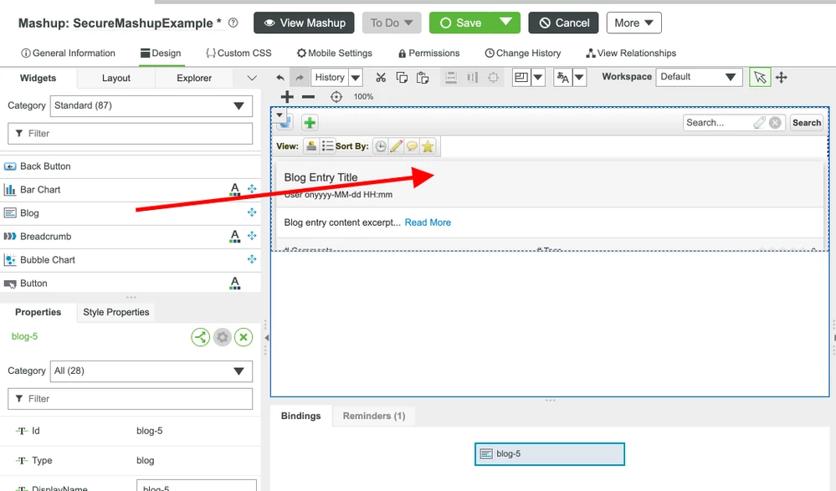Click the Read More link
Image resolution: width=836 pixels, height=491 pixels.
pos(428,222)
